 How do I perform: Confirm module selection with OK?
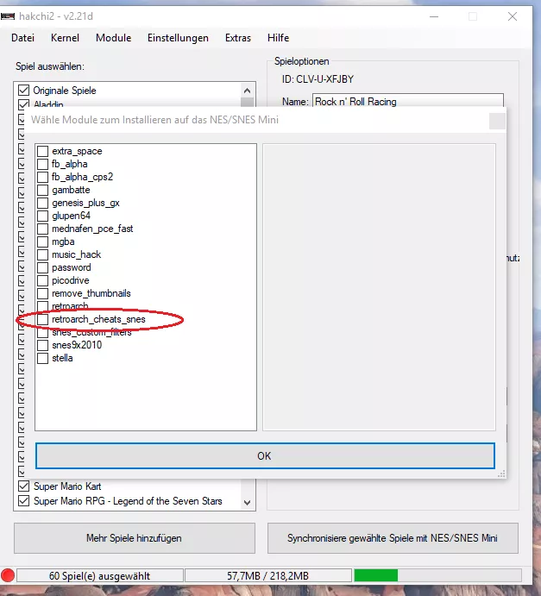(264, 456)
